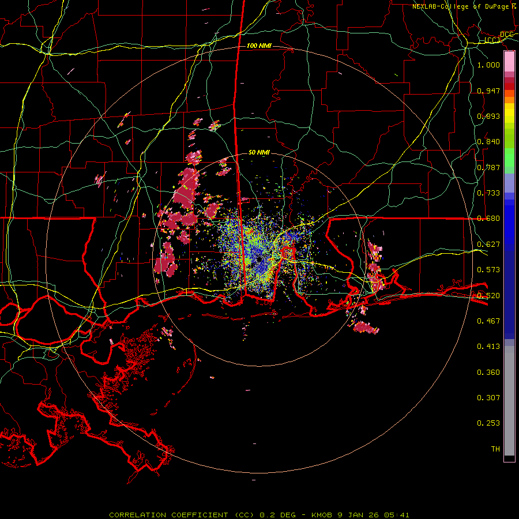This screenshot has height=519, width=519.
Task: Click the 0.253 legend value
Action: pos(488,423)
